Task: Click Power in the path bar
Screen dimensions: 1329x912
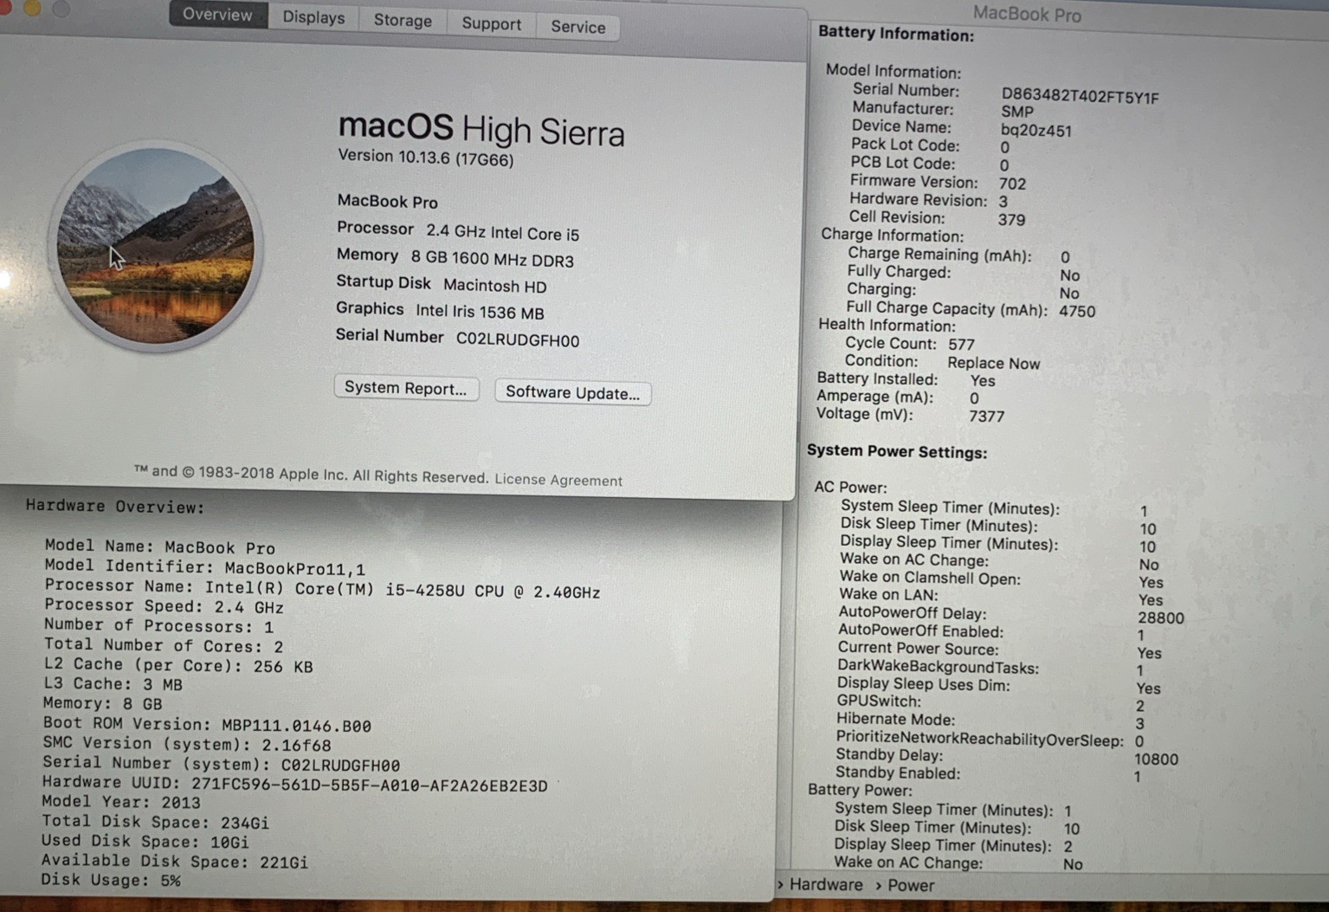Action: pos(911,885)
